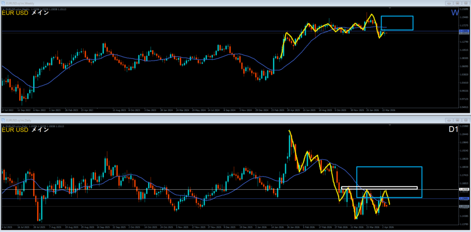
Task: Select the large blue rectangle on the daily chart
Action: click(x=389, y=167)
